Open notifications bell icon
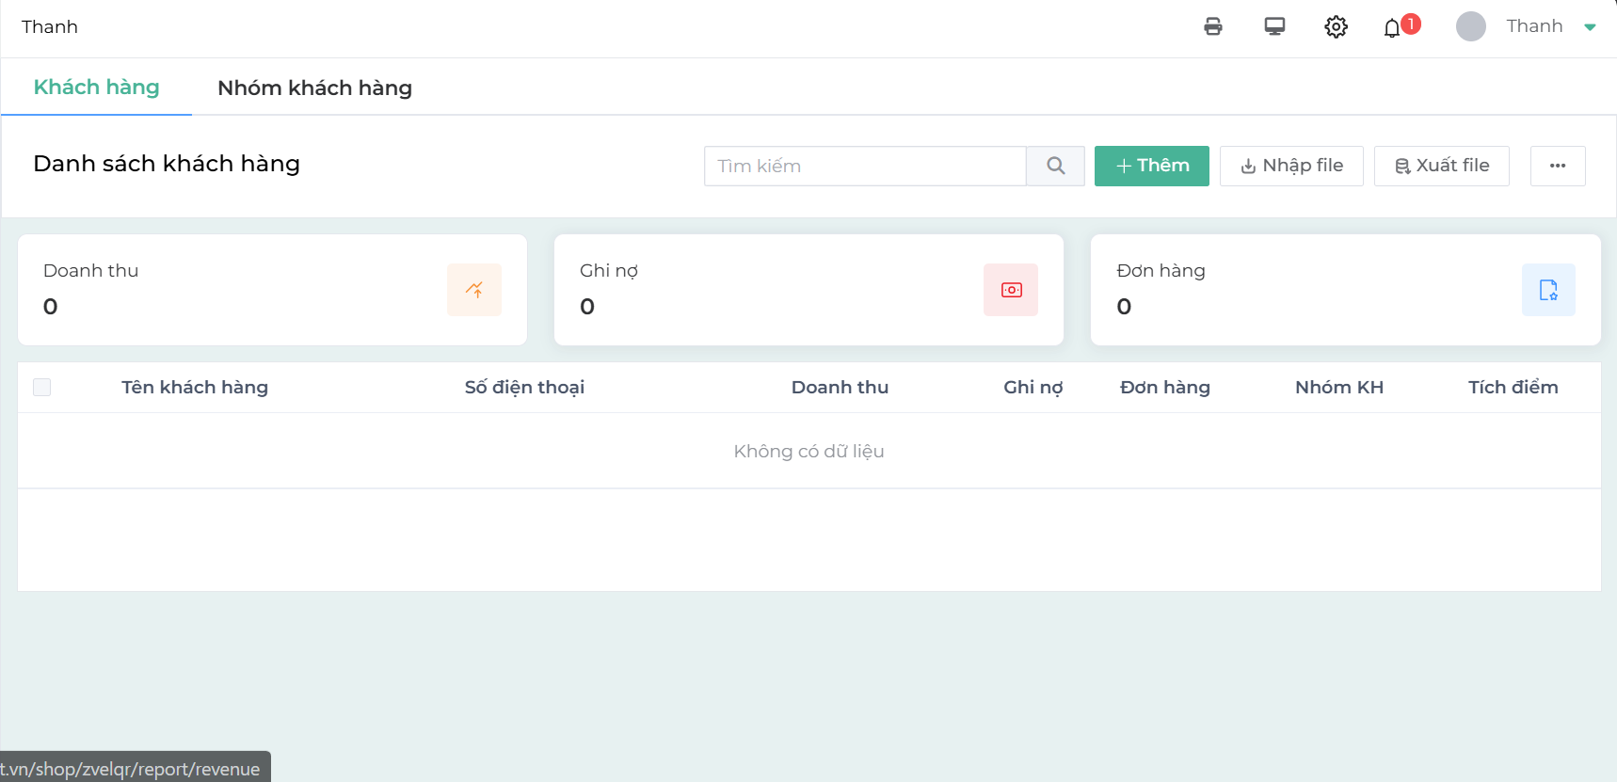Screen dimensions: 1617x782 [x=1392, y=28]
